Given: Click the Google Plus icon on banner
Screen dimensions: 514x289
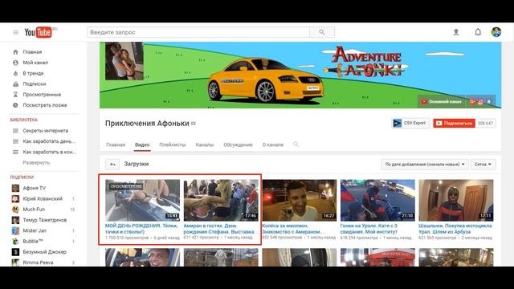Looking at the screenshot, I should click(x=472, y=102).
